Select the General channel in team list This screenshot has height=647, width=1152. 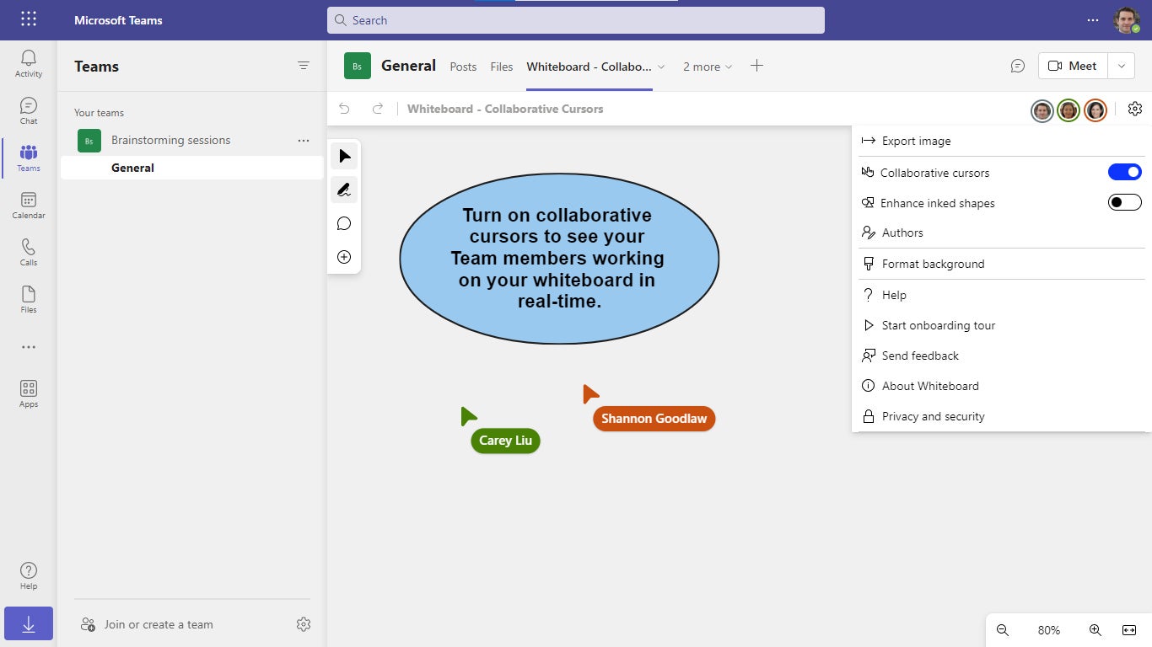pos(192,168)
